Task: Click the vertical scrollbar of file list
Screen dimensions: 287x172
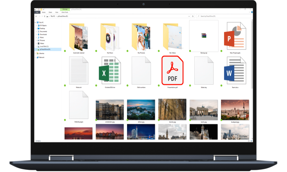Action: [x=252, y=55]
